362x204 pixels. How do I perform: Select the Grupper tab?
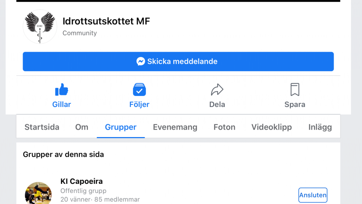pos(121,127)
